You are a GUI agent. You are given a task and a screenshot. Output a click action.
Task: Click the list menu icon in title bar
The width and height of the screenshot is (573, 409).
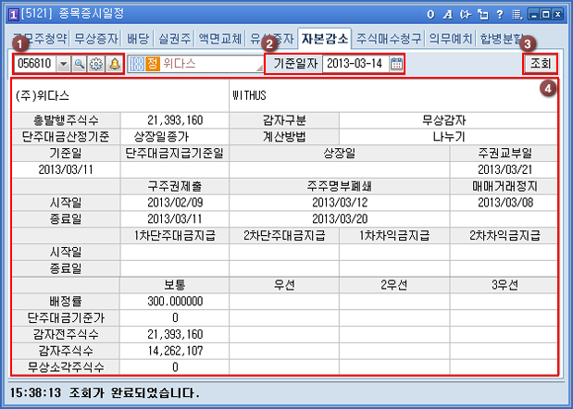pos(517,14)
